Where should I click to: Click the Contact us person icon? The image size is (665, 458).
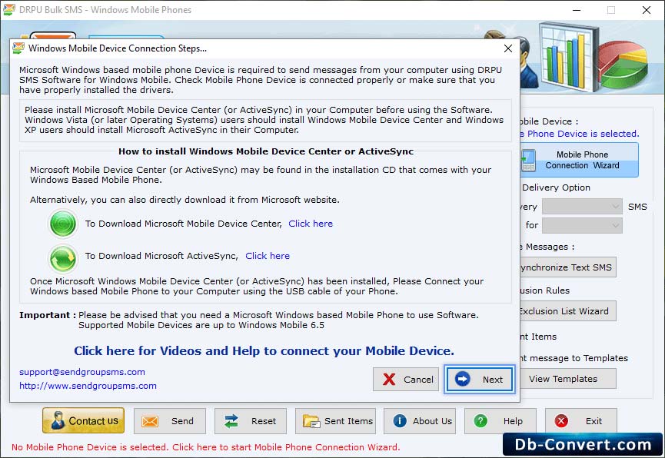[58, 420]
